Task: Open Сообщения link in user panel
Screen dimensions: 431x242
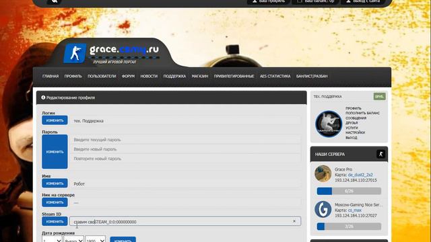Action: (x=356, y=118)
